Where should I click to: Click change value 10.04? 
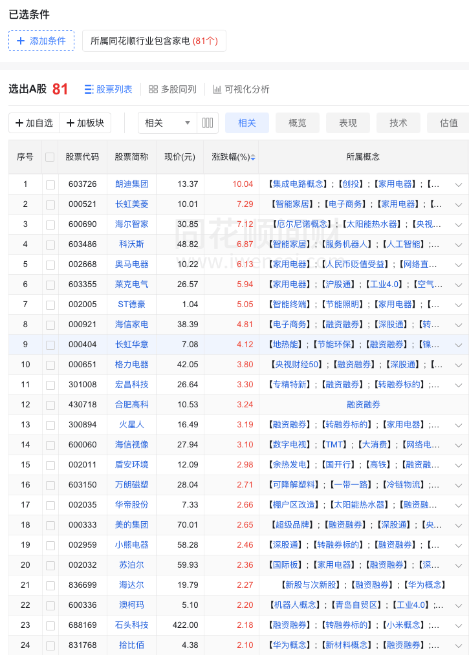tap(243, 184)
